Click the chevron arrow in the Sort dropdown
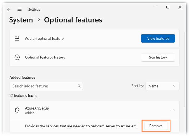The height and width of the screenshot is (138, 189). (x=174, y=86)
